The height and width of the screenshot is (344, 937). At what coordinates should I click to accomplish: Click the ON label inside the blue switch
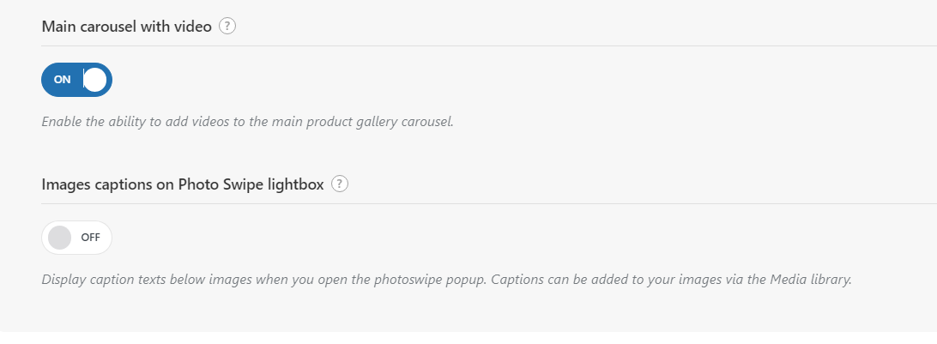point(62,80)
